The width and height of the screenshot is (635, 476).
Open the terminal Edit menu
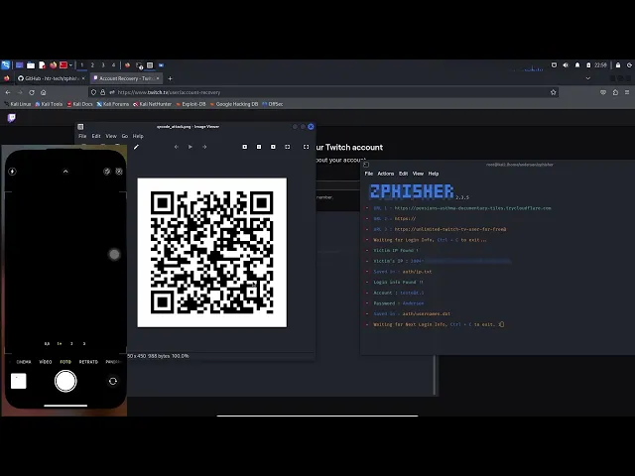[404, 174]
